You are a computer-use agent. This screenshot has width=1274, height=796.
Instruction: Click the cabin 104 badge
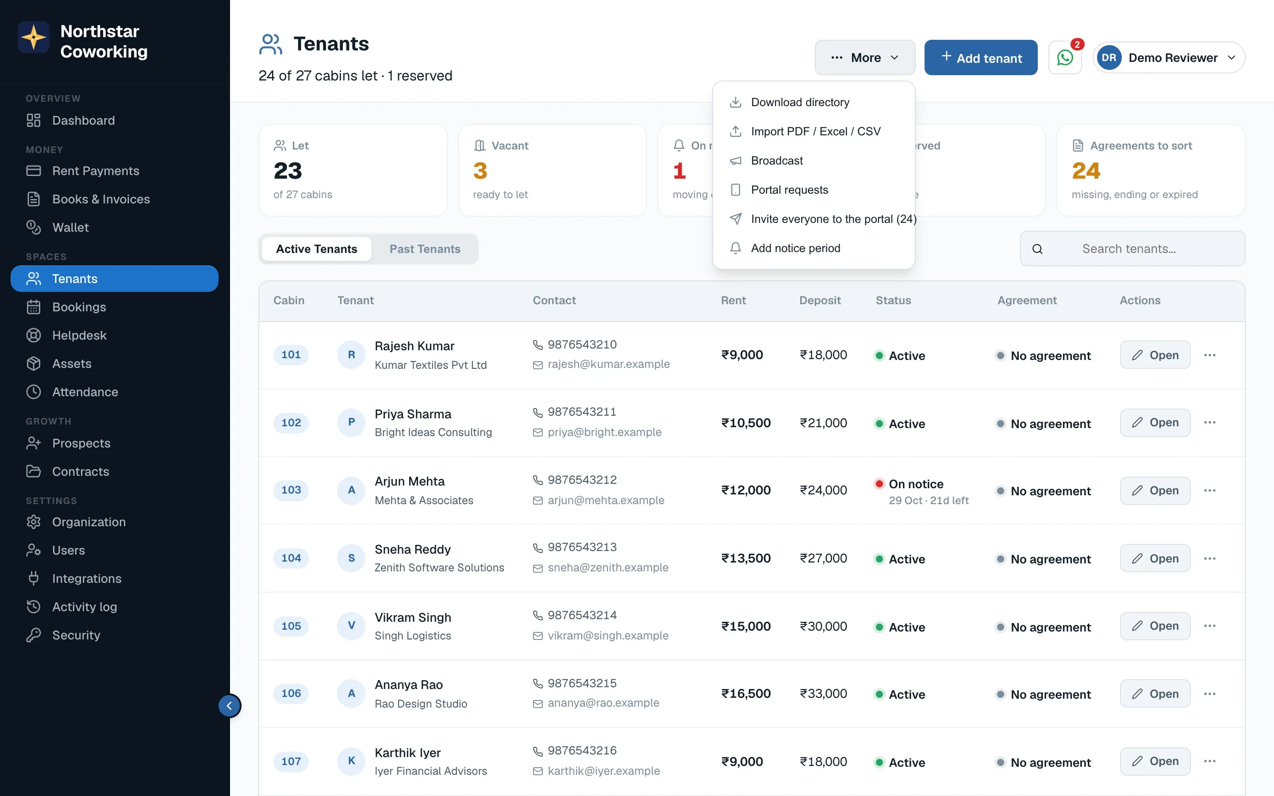click(x=291, y=558)
